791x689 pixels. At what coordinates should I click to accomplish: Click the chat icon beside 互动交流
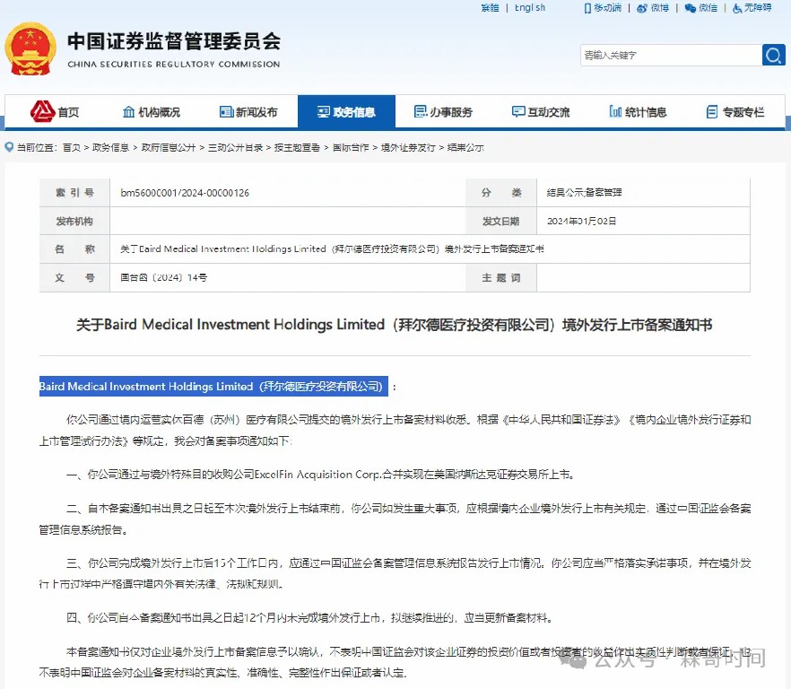[x=518, y=111]
